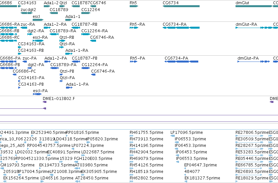Select EST LP17096.5prime
The height and width of the screenshot is (183, 278).
point(172,136)
